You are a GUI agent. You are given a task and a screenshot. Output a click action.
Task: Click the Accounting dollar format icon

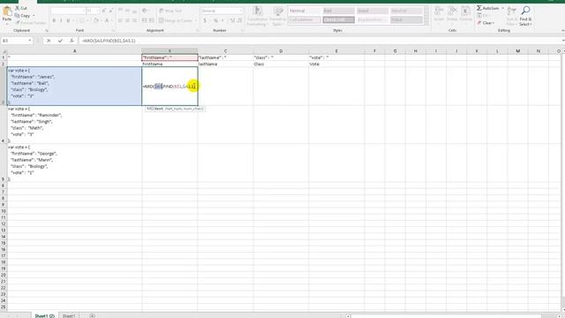click(x=205, y=20)
